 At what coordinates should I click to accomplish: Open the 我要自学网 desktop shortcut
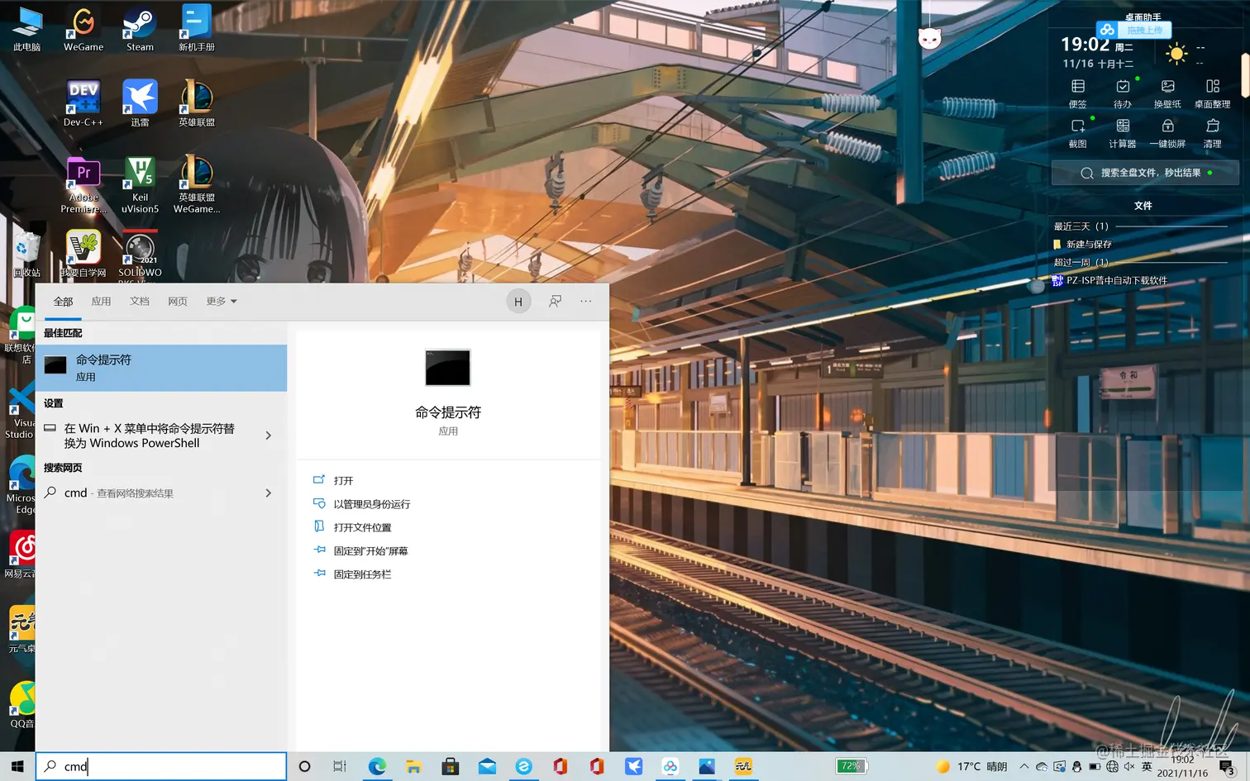83,254
